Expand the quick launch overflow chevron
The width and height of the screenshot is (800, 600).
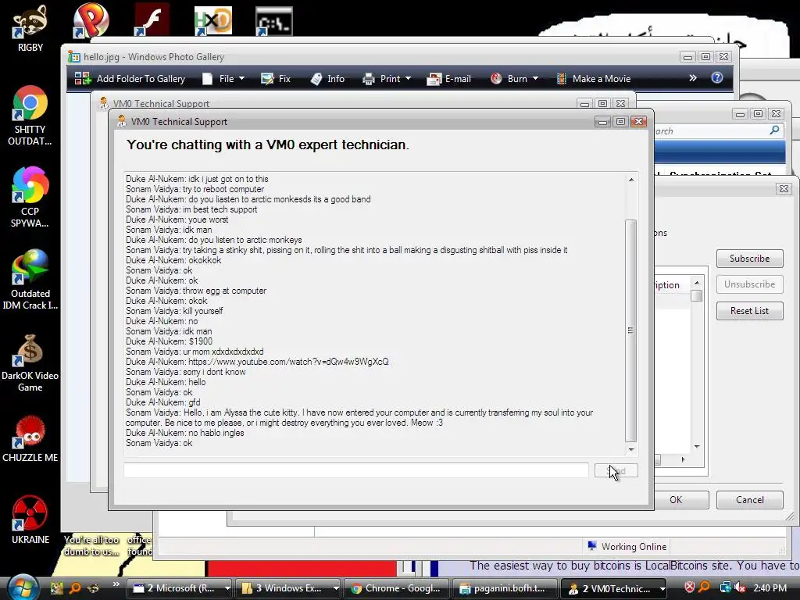[116, 584]
